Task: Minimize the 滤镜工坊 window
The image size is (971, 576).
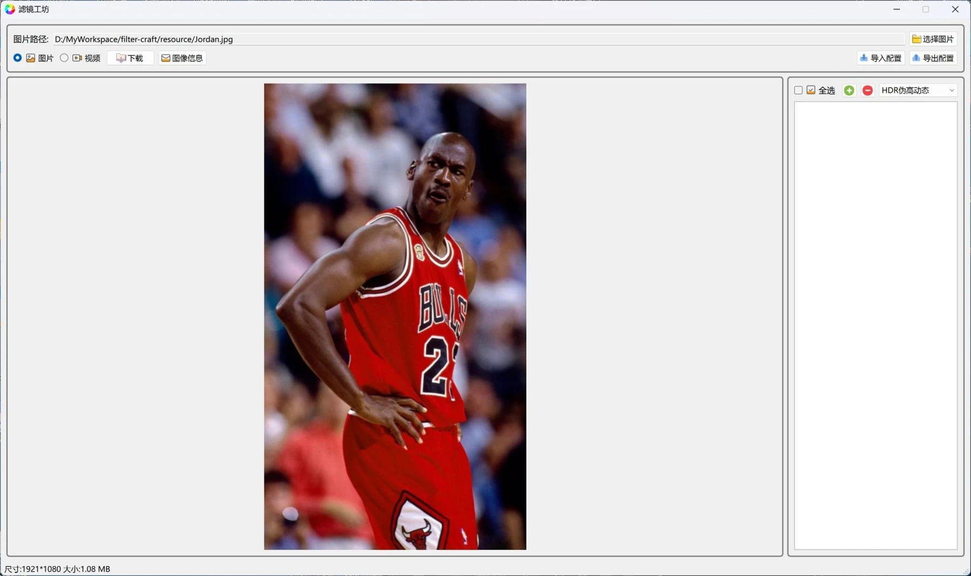Action: [x=897, y=9]
